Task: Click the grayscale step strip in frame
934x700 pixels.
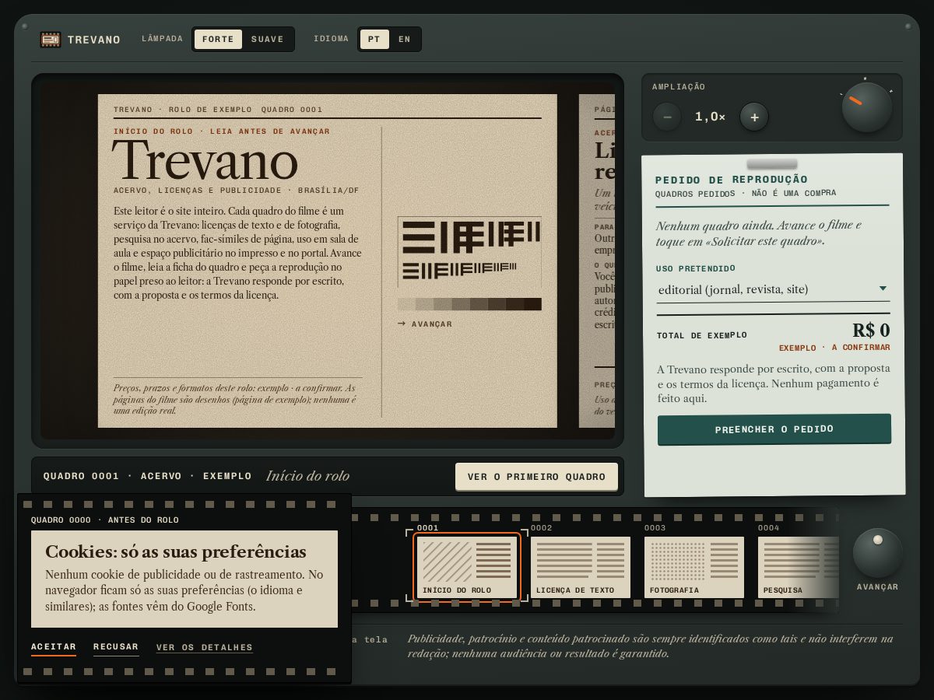Action: [x=469, y=304]
